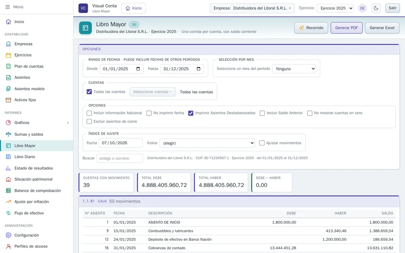Start the Recorrido tour

(x=311, y=28)
